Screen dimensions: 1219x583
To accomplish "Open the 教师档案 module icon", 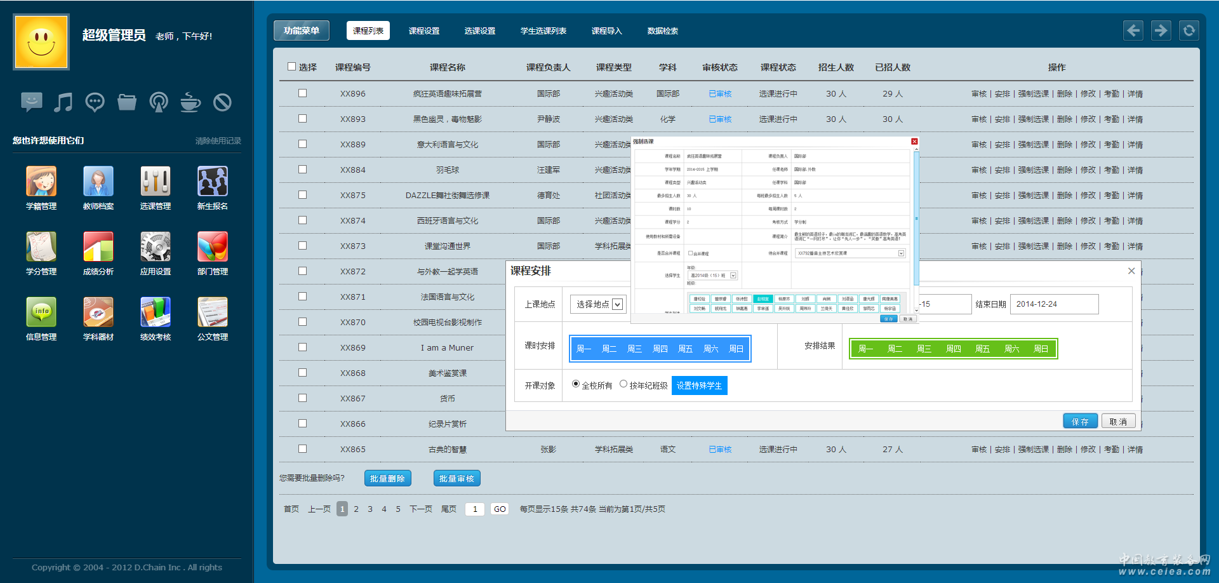I will click(98, 182).
